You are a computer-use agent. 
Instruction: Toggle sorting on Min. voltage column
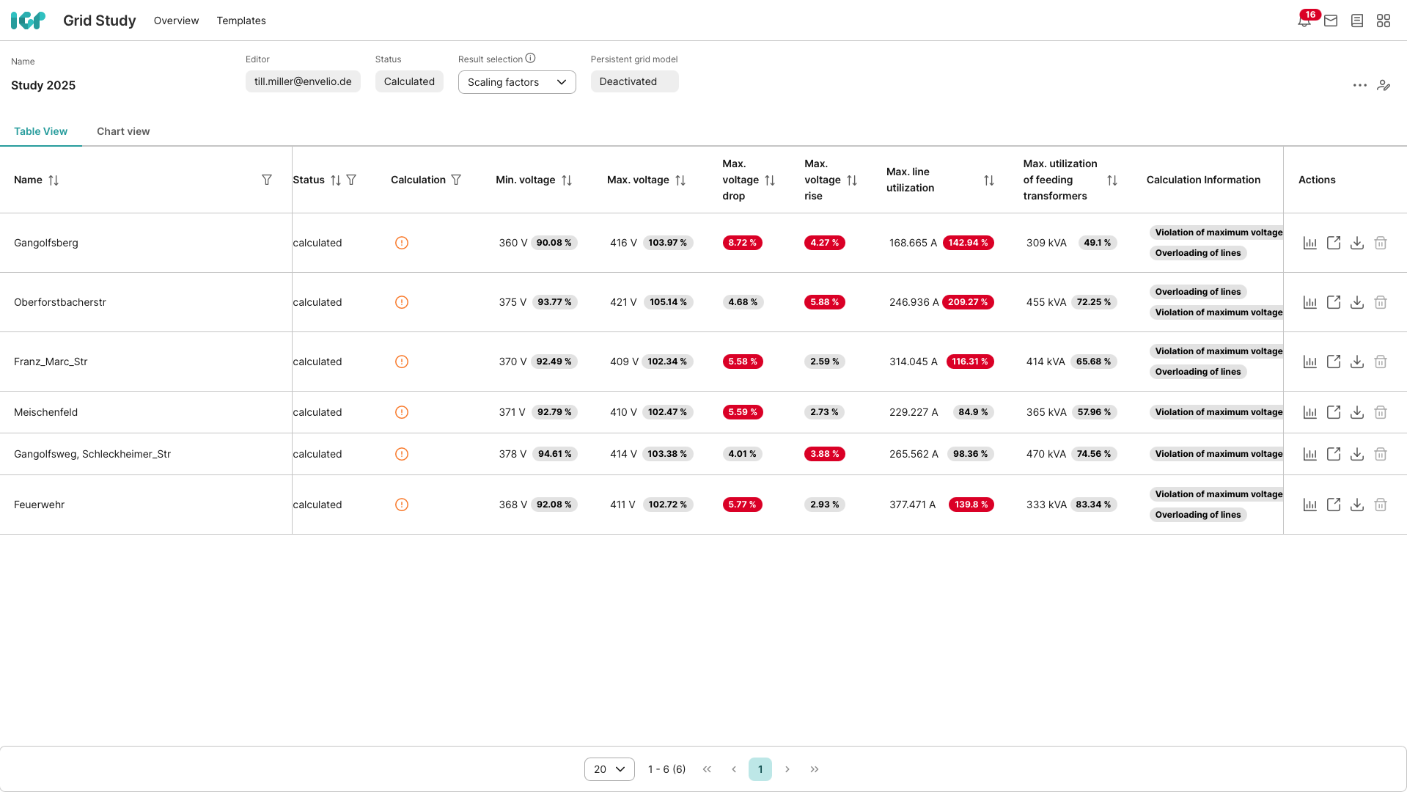[x=567, y=180]
